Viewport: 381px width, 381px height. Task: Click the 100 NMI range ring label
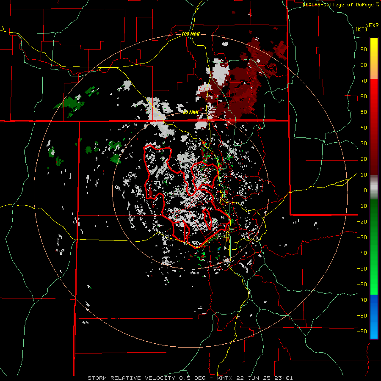pos(190,34)
